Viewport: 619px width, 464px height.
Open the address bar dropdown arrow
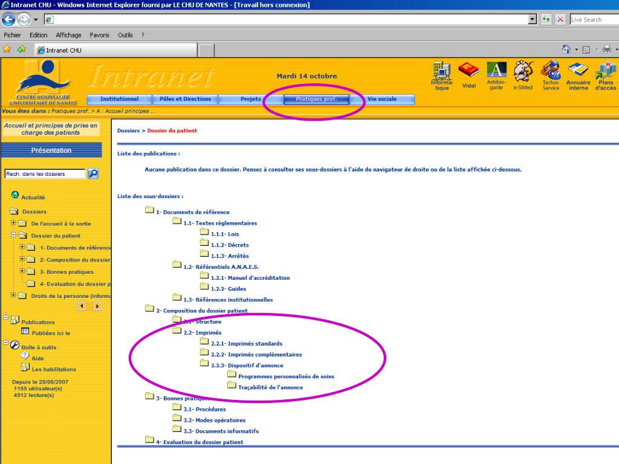[x=532, y=19]
